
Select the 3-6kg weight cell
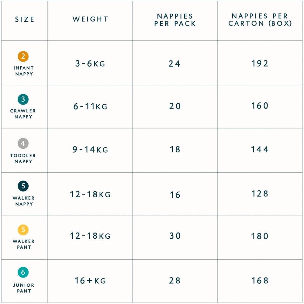tap(90, 64)
